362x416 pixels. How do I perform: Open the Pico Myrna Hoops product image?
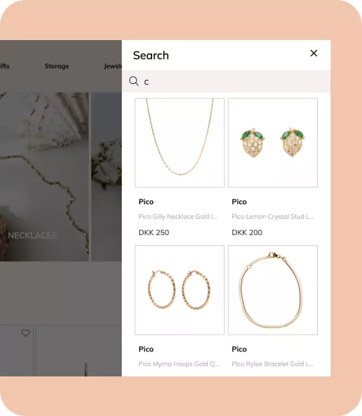tap(180, 290)
